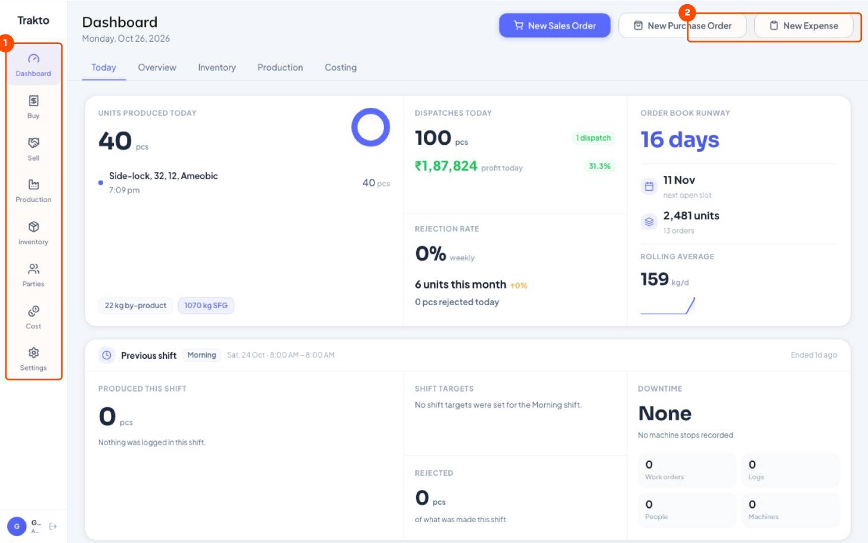Open the Production tab

coord(280,67)
